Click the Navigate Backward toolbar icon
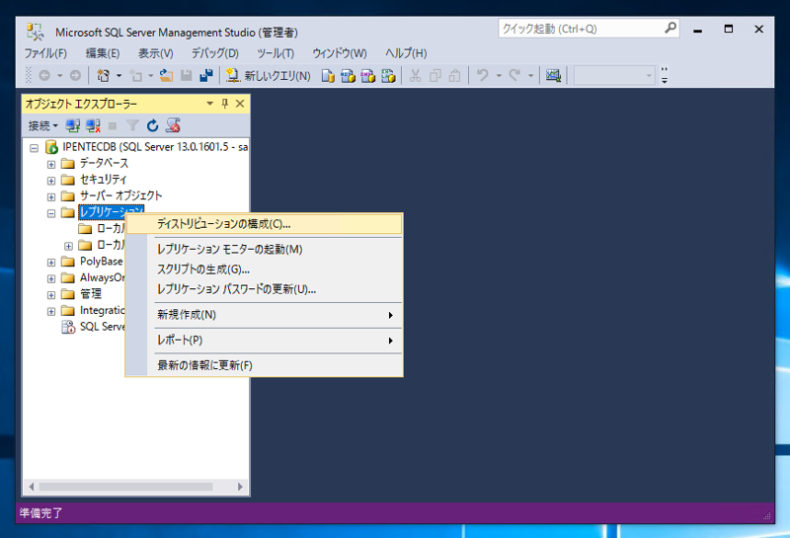The image size is (790, 538). 44,76
